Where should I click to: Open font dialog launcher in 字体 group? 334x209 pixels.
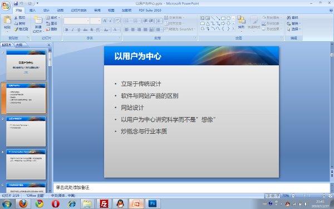120,38
